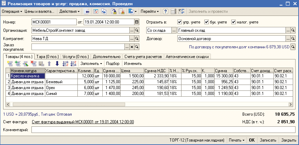Click the delete row icon with red cross
Viewport: 299px width, 145px height.
[x=34, y=64]
